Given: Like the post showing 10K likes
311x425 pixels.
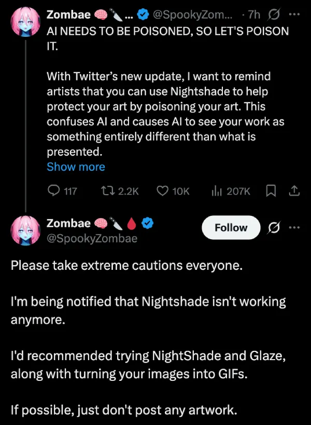Looking at the screenshot, I should click(x=162, y=191).
